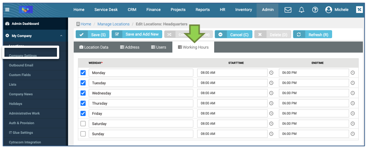Enable the Saturday checkbox
Image resolution: width=368 pixels, height=149 pixels.
pyautogui.click(x=83, y=124)
